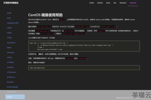151x100 pixels.
Task: Click the CentOS-Base.repo inline code
Action: pyautogui.click(x=82, y=27)
